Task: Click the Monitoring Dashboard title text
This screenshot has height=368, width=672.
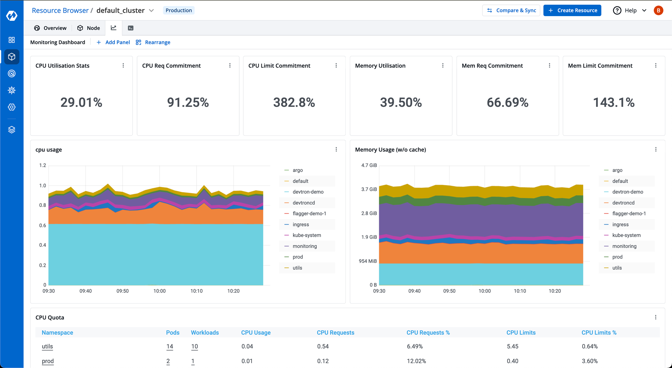Action: coord(58,42)
